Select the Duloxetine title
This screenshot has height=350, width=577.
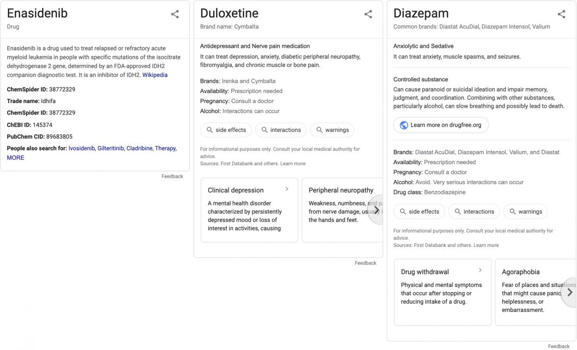point(229,13)
